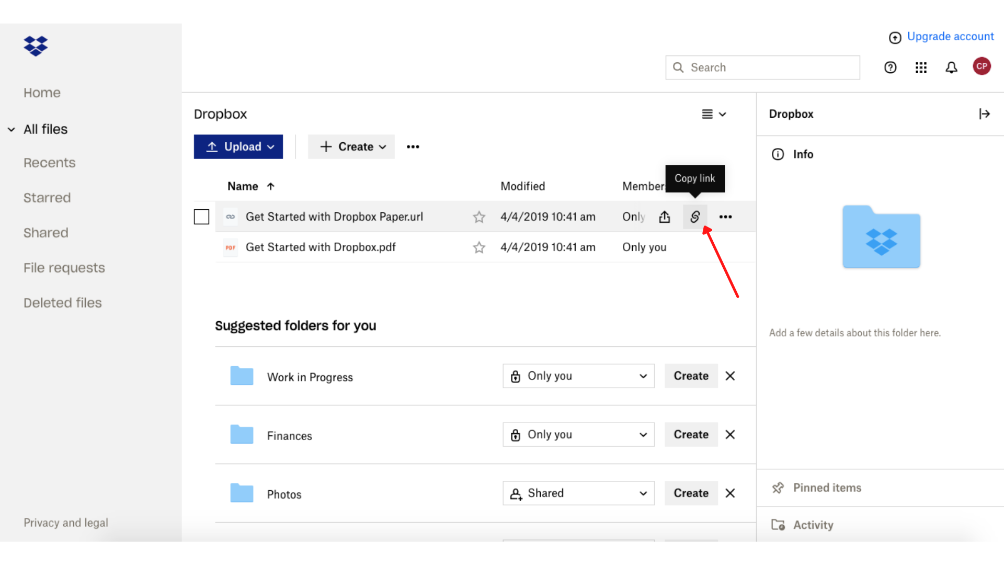
Task: Click the Dropbox logo in the top left
Action: point(35,46)
